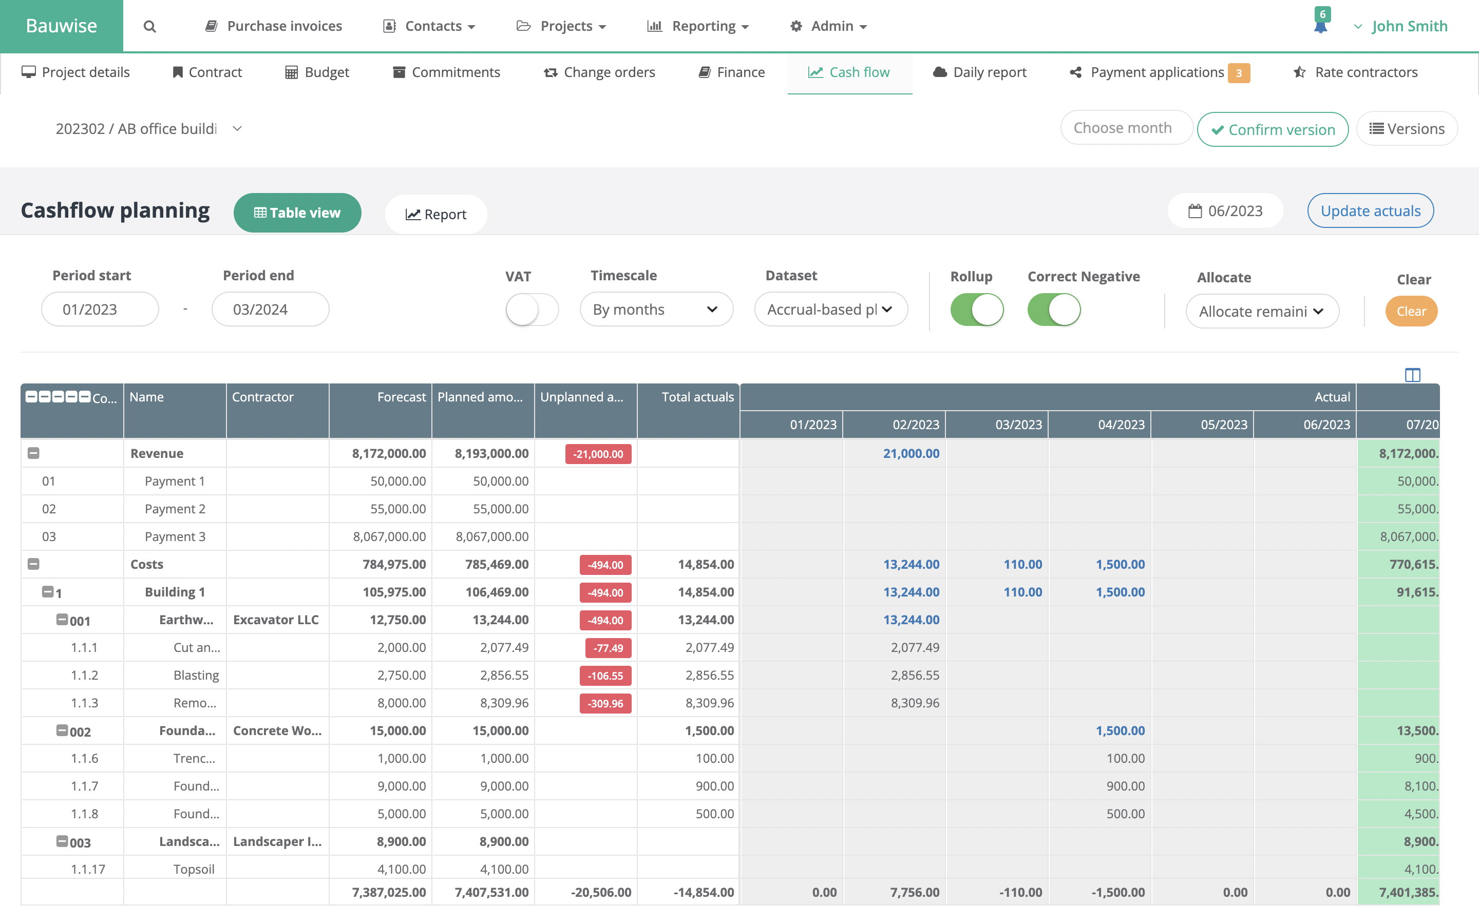Open the Reporting menu
This screenshot has height=924, width=1479.
(698, 26)
